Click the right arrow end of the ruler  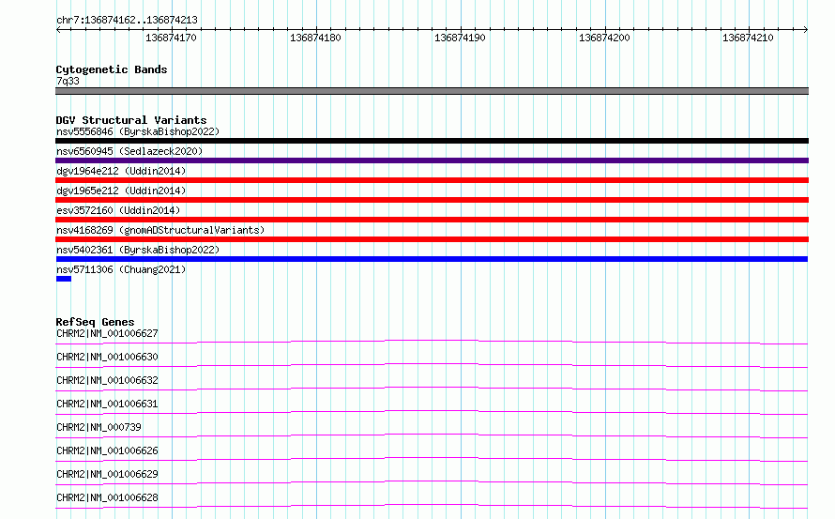[x=805, y=29]
